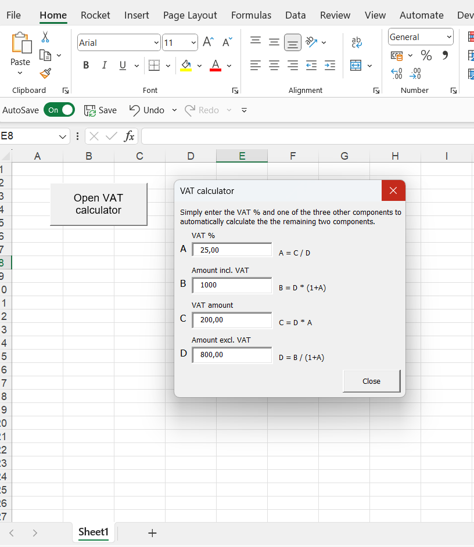
Task: Apply center horizontal alignment
Action: point(274,66)
